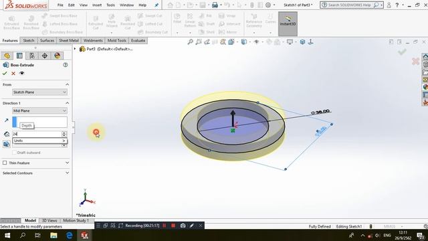This screenshot has width=428, height=241.
Task: Pause the screen recording
Action: pyautogui.click(x=165, y=226)
